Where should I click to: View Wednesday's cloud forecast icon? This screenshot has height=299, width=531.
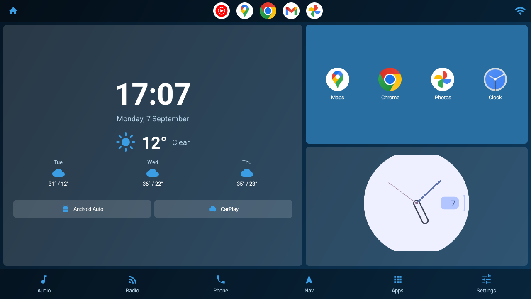pos(153,173)
